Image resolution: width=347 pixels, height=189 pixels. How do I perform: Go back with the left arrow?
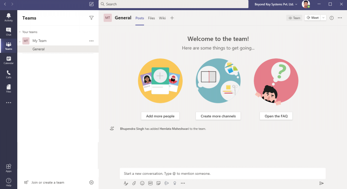tap(5, 4)
